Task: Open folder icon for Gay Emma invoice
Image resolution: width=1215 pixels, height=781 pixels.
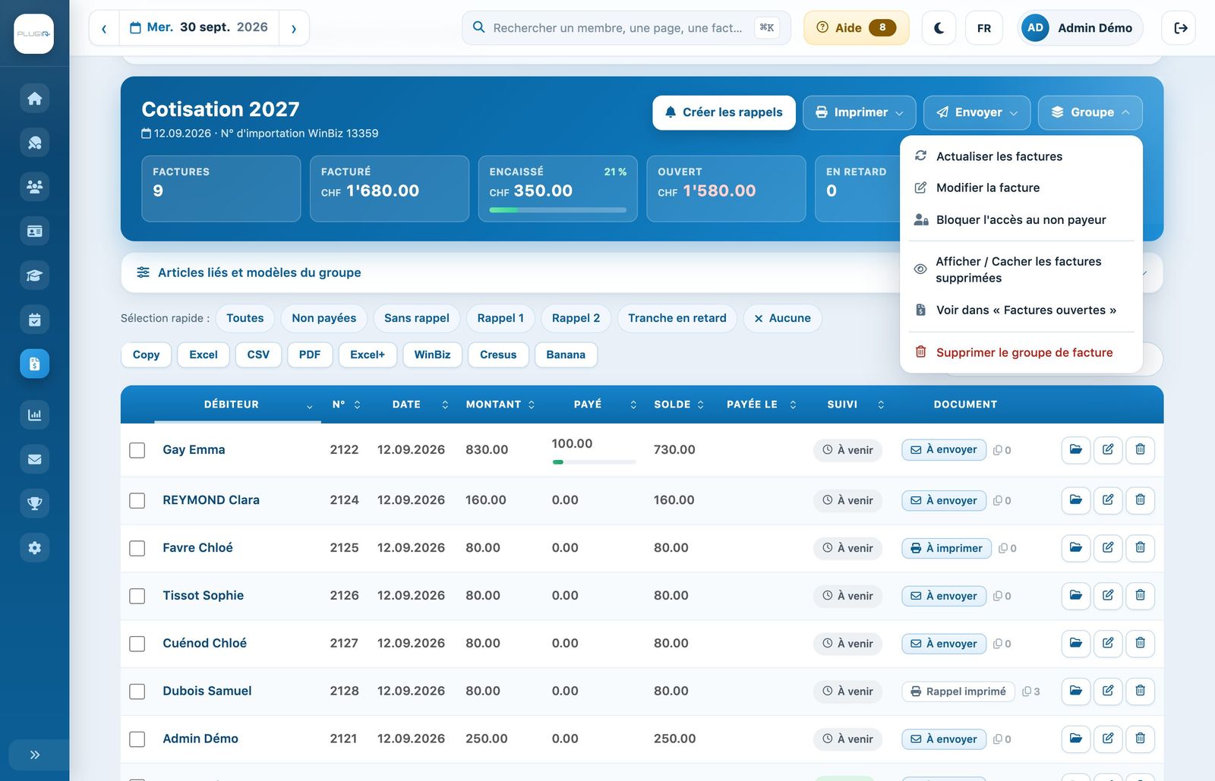Action: coord(1076,449)
